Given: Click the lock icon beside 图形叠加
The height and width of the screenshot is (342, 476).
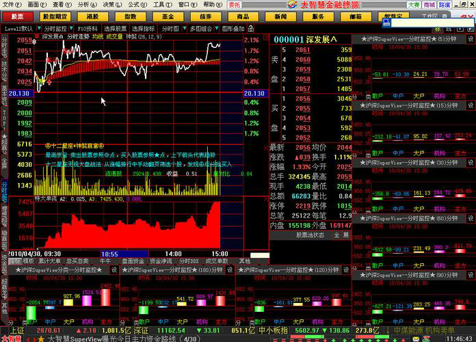Looking at the screenshot, I should tap(251, 29).
